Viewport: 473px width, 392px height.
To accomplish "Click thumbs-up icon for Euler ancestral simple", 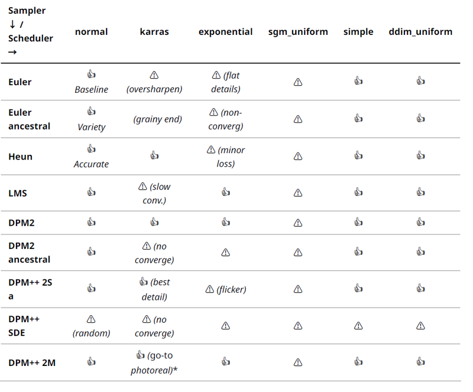I will [358, 118].
